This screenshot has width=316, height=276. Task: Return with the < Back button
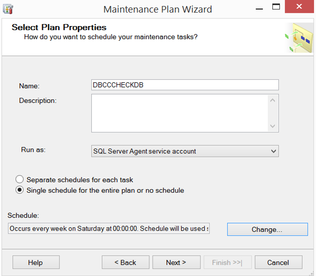[x=126, y=262]
